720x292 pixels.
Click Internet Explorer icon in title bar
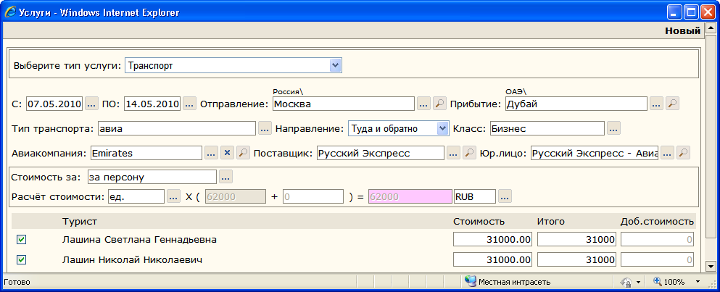tap(10, 12)
